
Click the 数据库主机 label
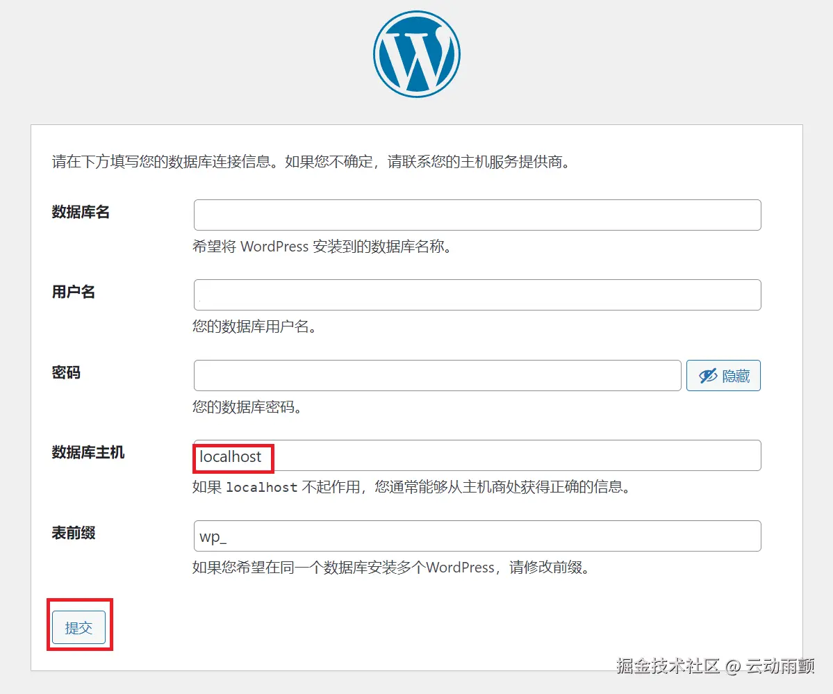pos(88,452)
